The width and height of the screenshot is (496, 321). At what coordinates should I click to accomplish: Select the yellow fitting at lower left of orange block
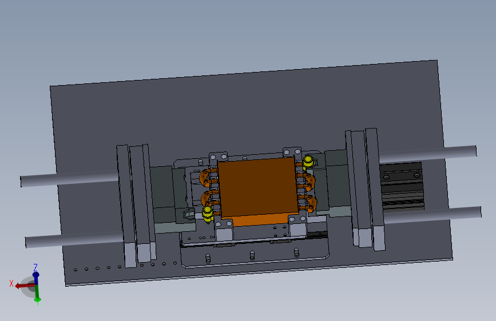208,214
